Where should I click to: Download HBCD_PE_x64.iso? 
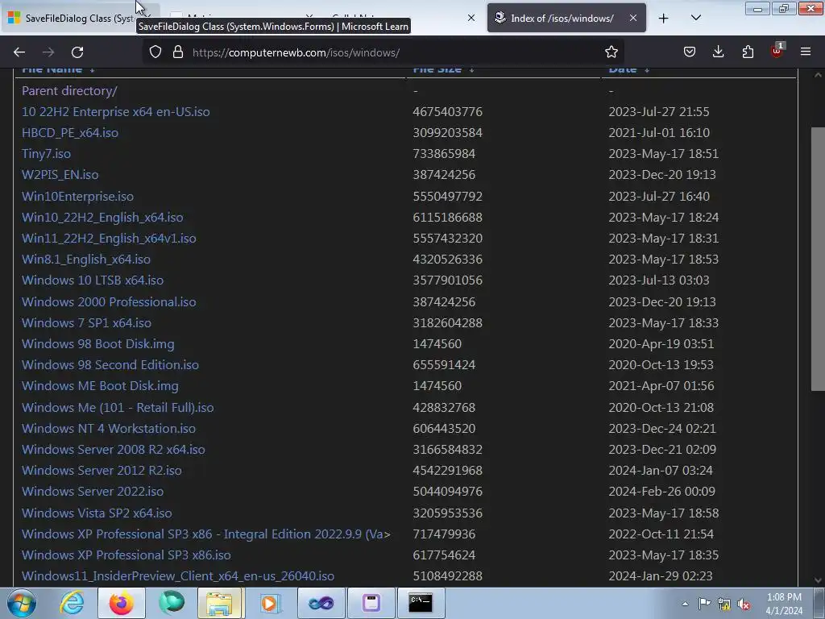pyautogui.click(x=70, y=133)
